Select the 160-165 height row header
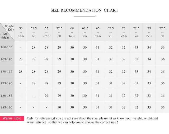Screen dimensions: 169x134 click(x=7, y=47)
